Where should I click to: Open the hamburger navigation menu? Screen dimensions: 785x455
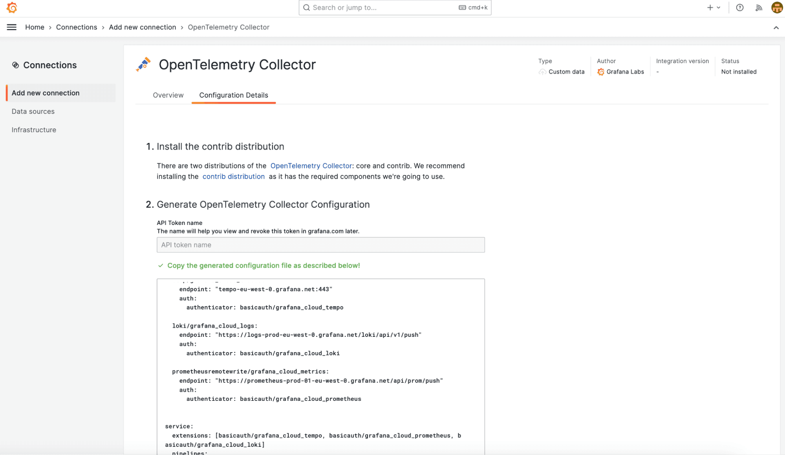(x=12, y=27)
